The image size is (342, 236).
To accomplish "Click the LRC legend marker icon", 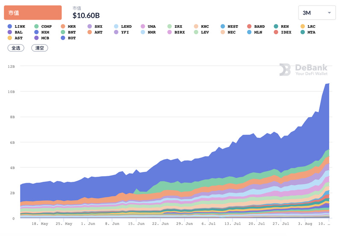I will click(x=303, y=26).
